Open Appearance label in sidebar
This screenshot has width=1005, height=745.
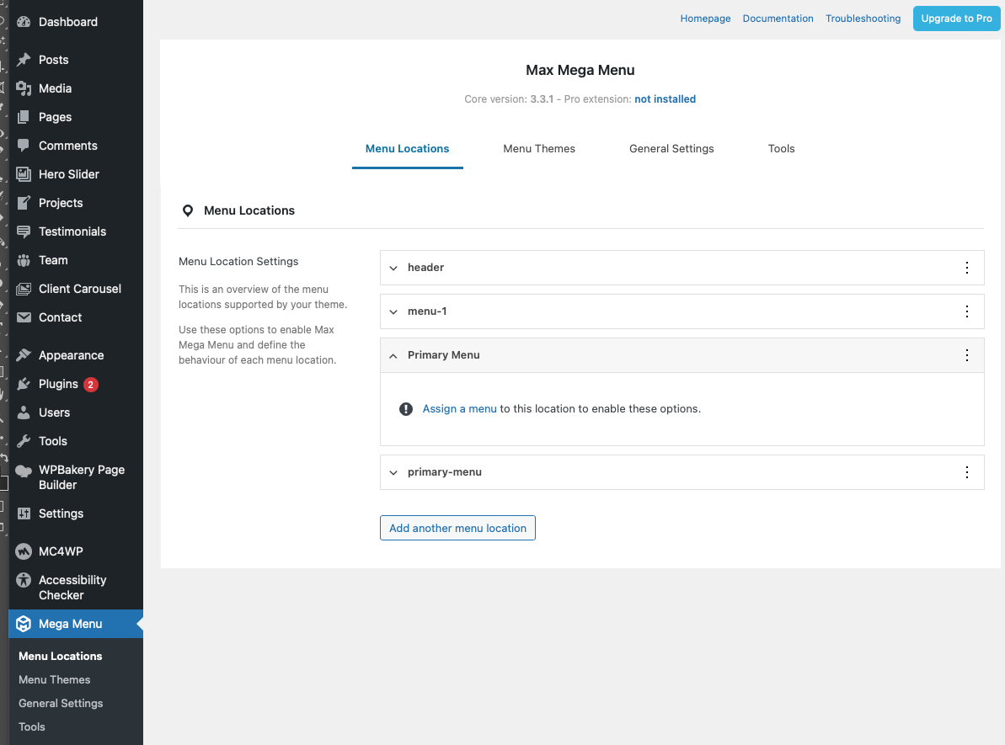pyautogui.click(x=71, y=355)
